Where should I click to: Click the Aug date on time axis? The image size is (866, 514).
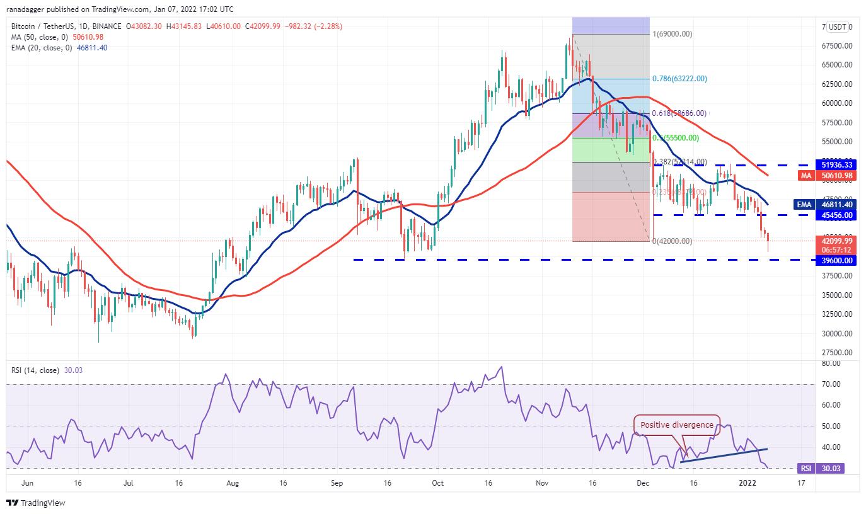[x=233, y=483]
